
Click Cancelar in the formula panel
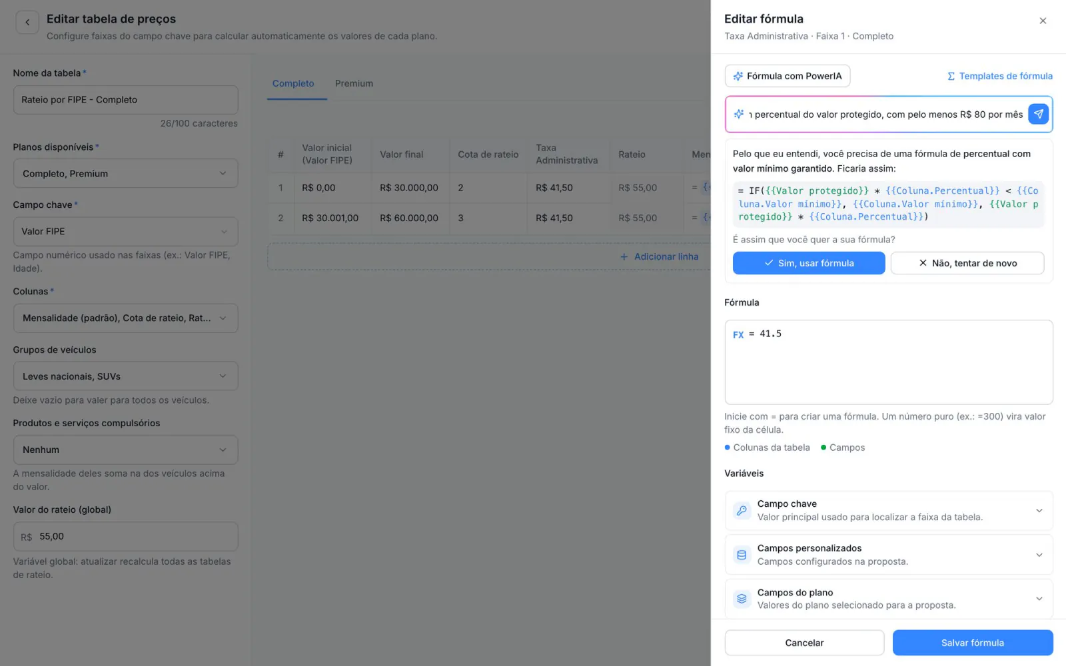tap(804, 643)
